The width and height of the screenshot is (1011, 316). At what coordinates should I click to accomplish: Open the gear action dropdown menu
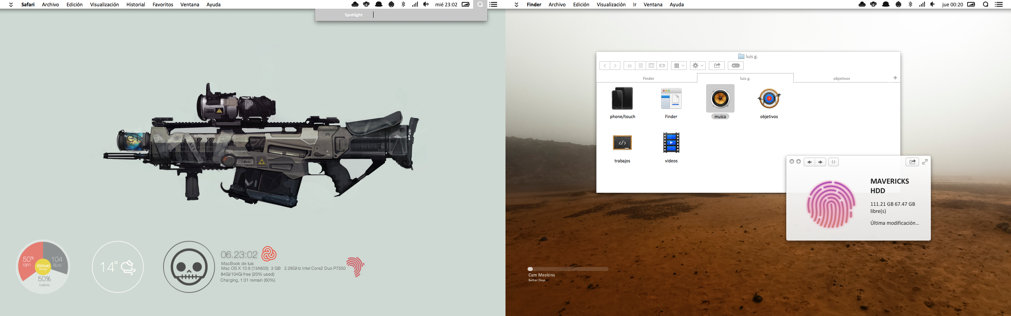697,66
